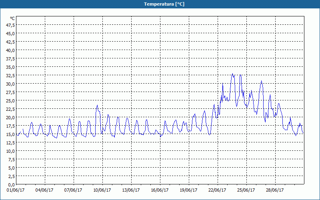
Task: Click the 7,5 y-axis label
Action: click(12, 160)
